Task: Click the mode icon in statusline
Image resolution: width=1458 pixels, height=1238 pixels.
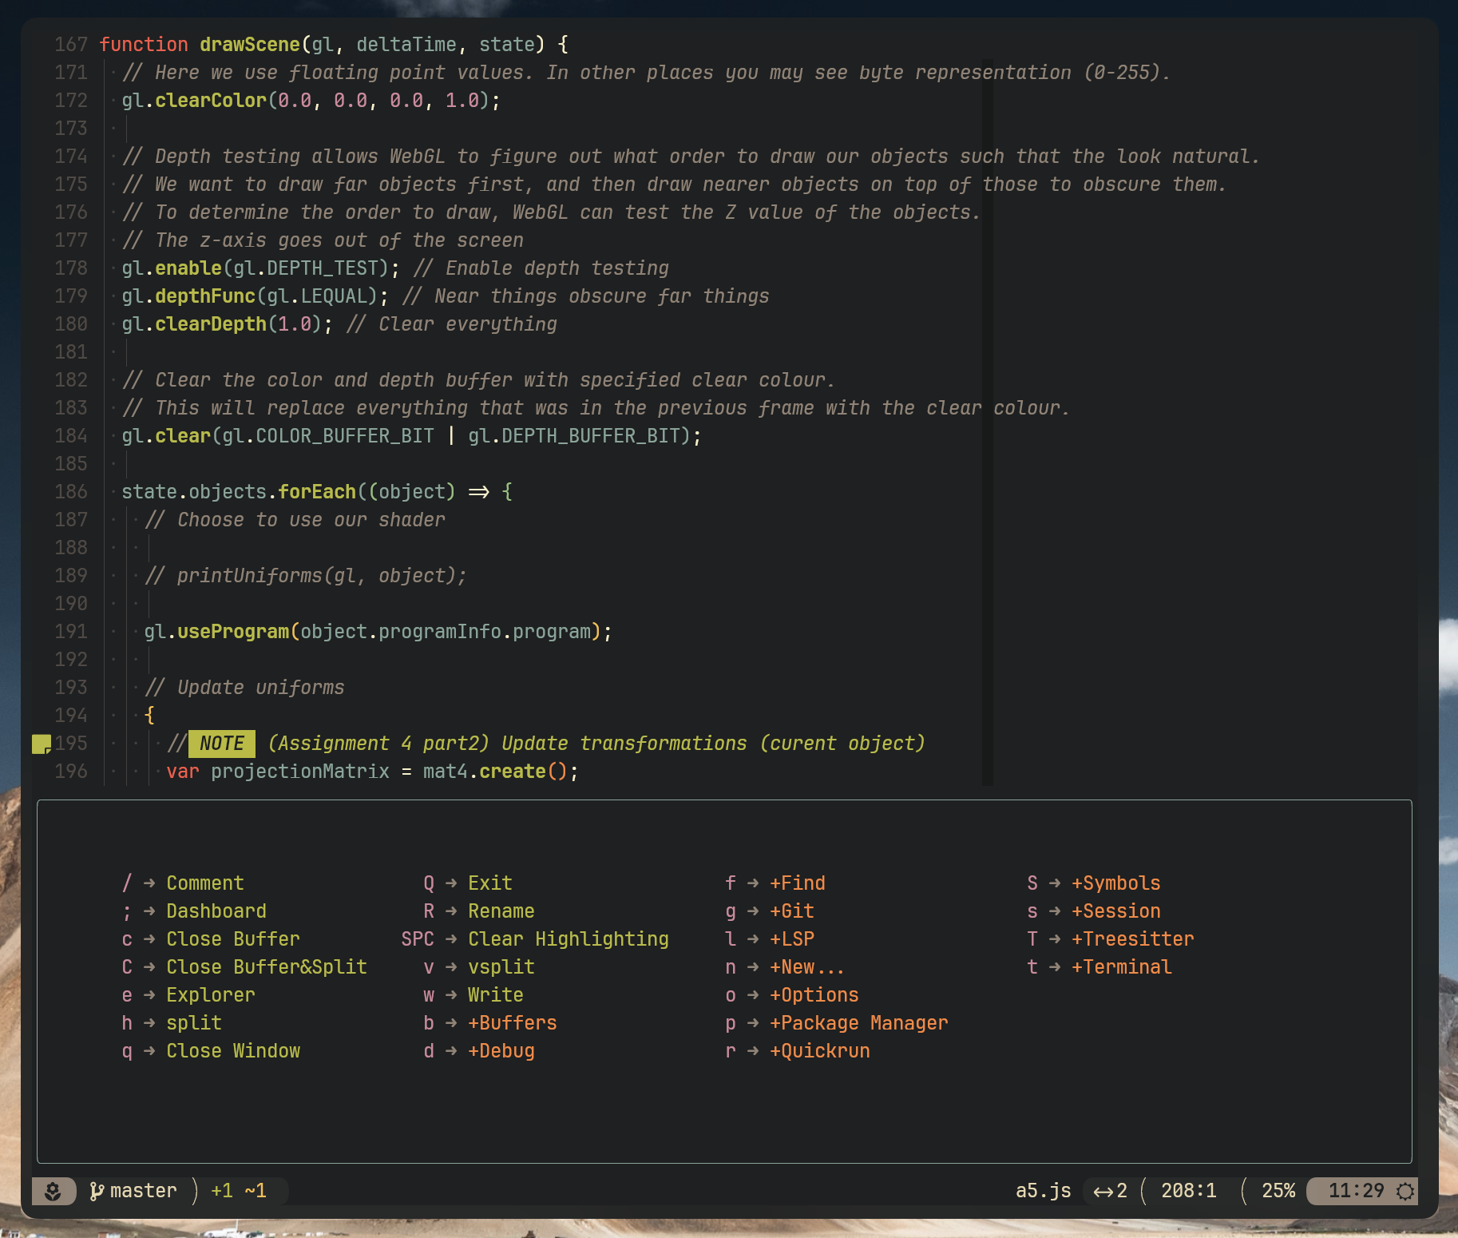Action: click(53, 1191)
